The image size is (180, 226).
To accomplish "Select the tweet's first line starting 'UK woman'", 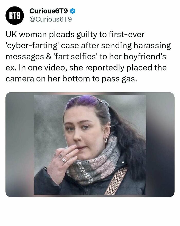I will 75,35.
